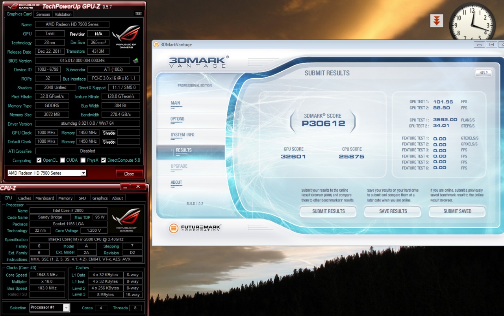This screenshot has height=316, width=504.
Task: Click the Device ID field 1002 - 6798
Action: pos(47,70)
